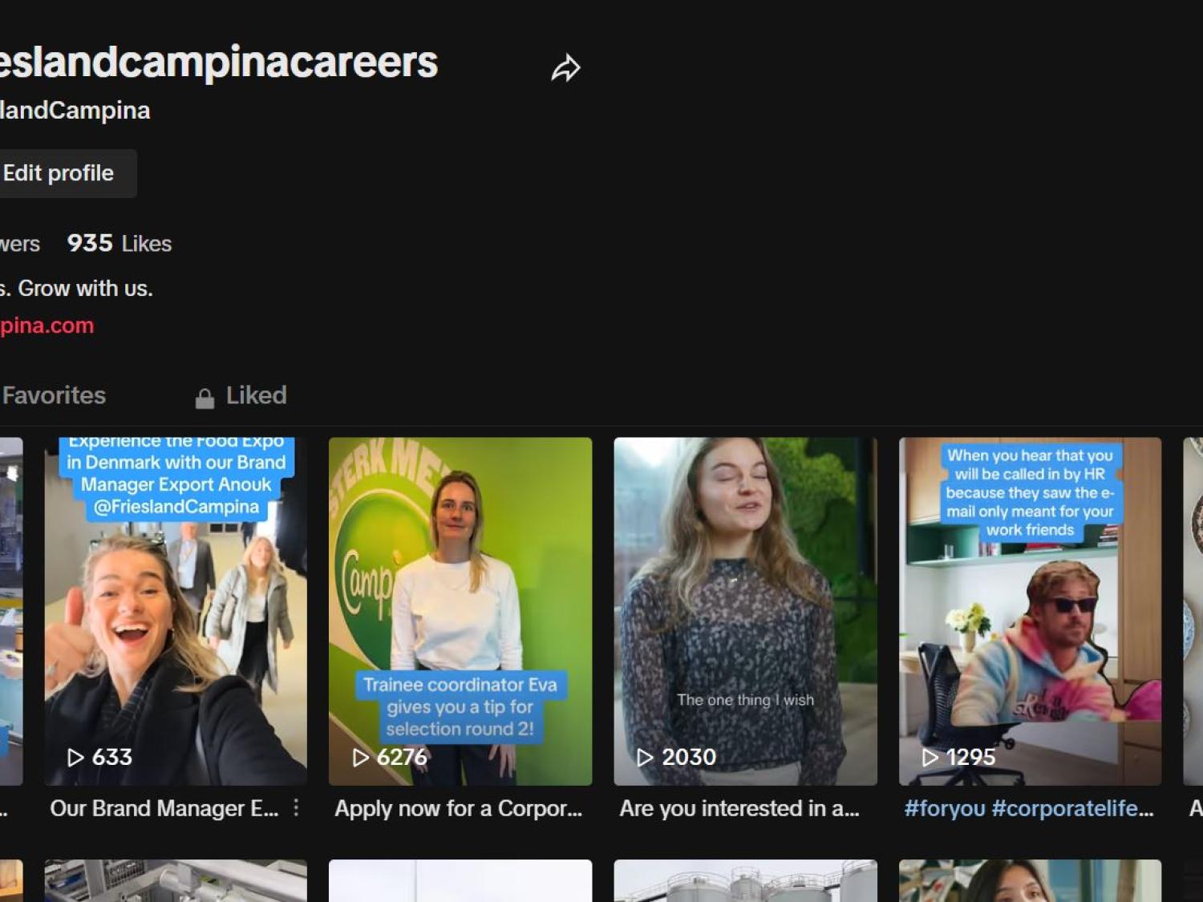Click the 'Our Brand Manager E...' video caption
Image resolution: width=1203 pixels, height=902 pixels.
[164, 808]
